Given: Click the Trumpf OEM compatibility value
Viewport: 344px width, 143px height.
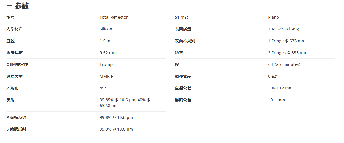Looking at the screenshot, I should coord(107,65).
